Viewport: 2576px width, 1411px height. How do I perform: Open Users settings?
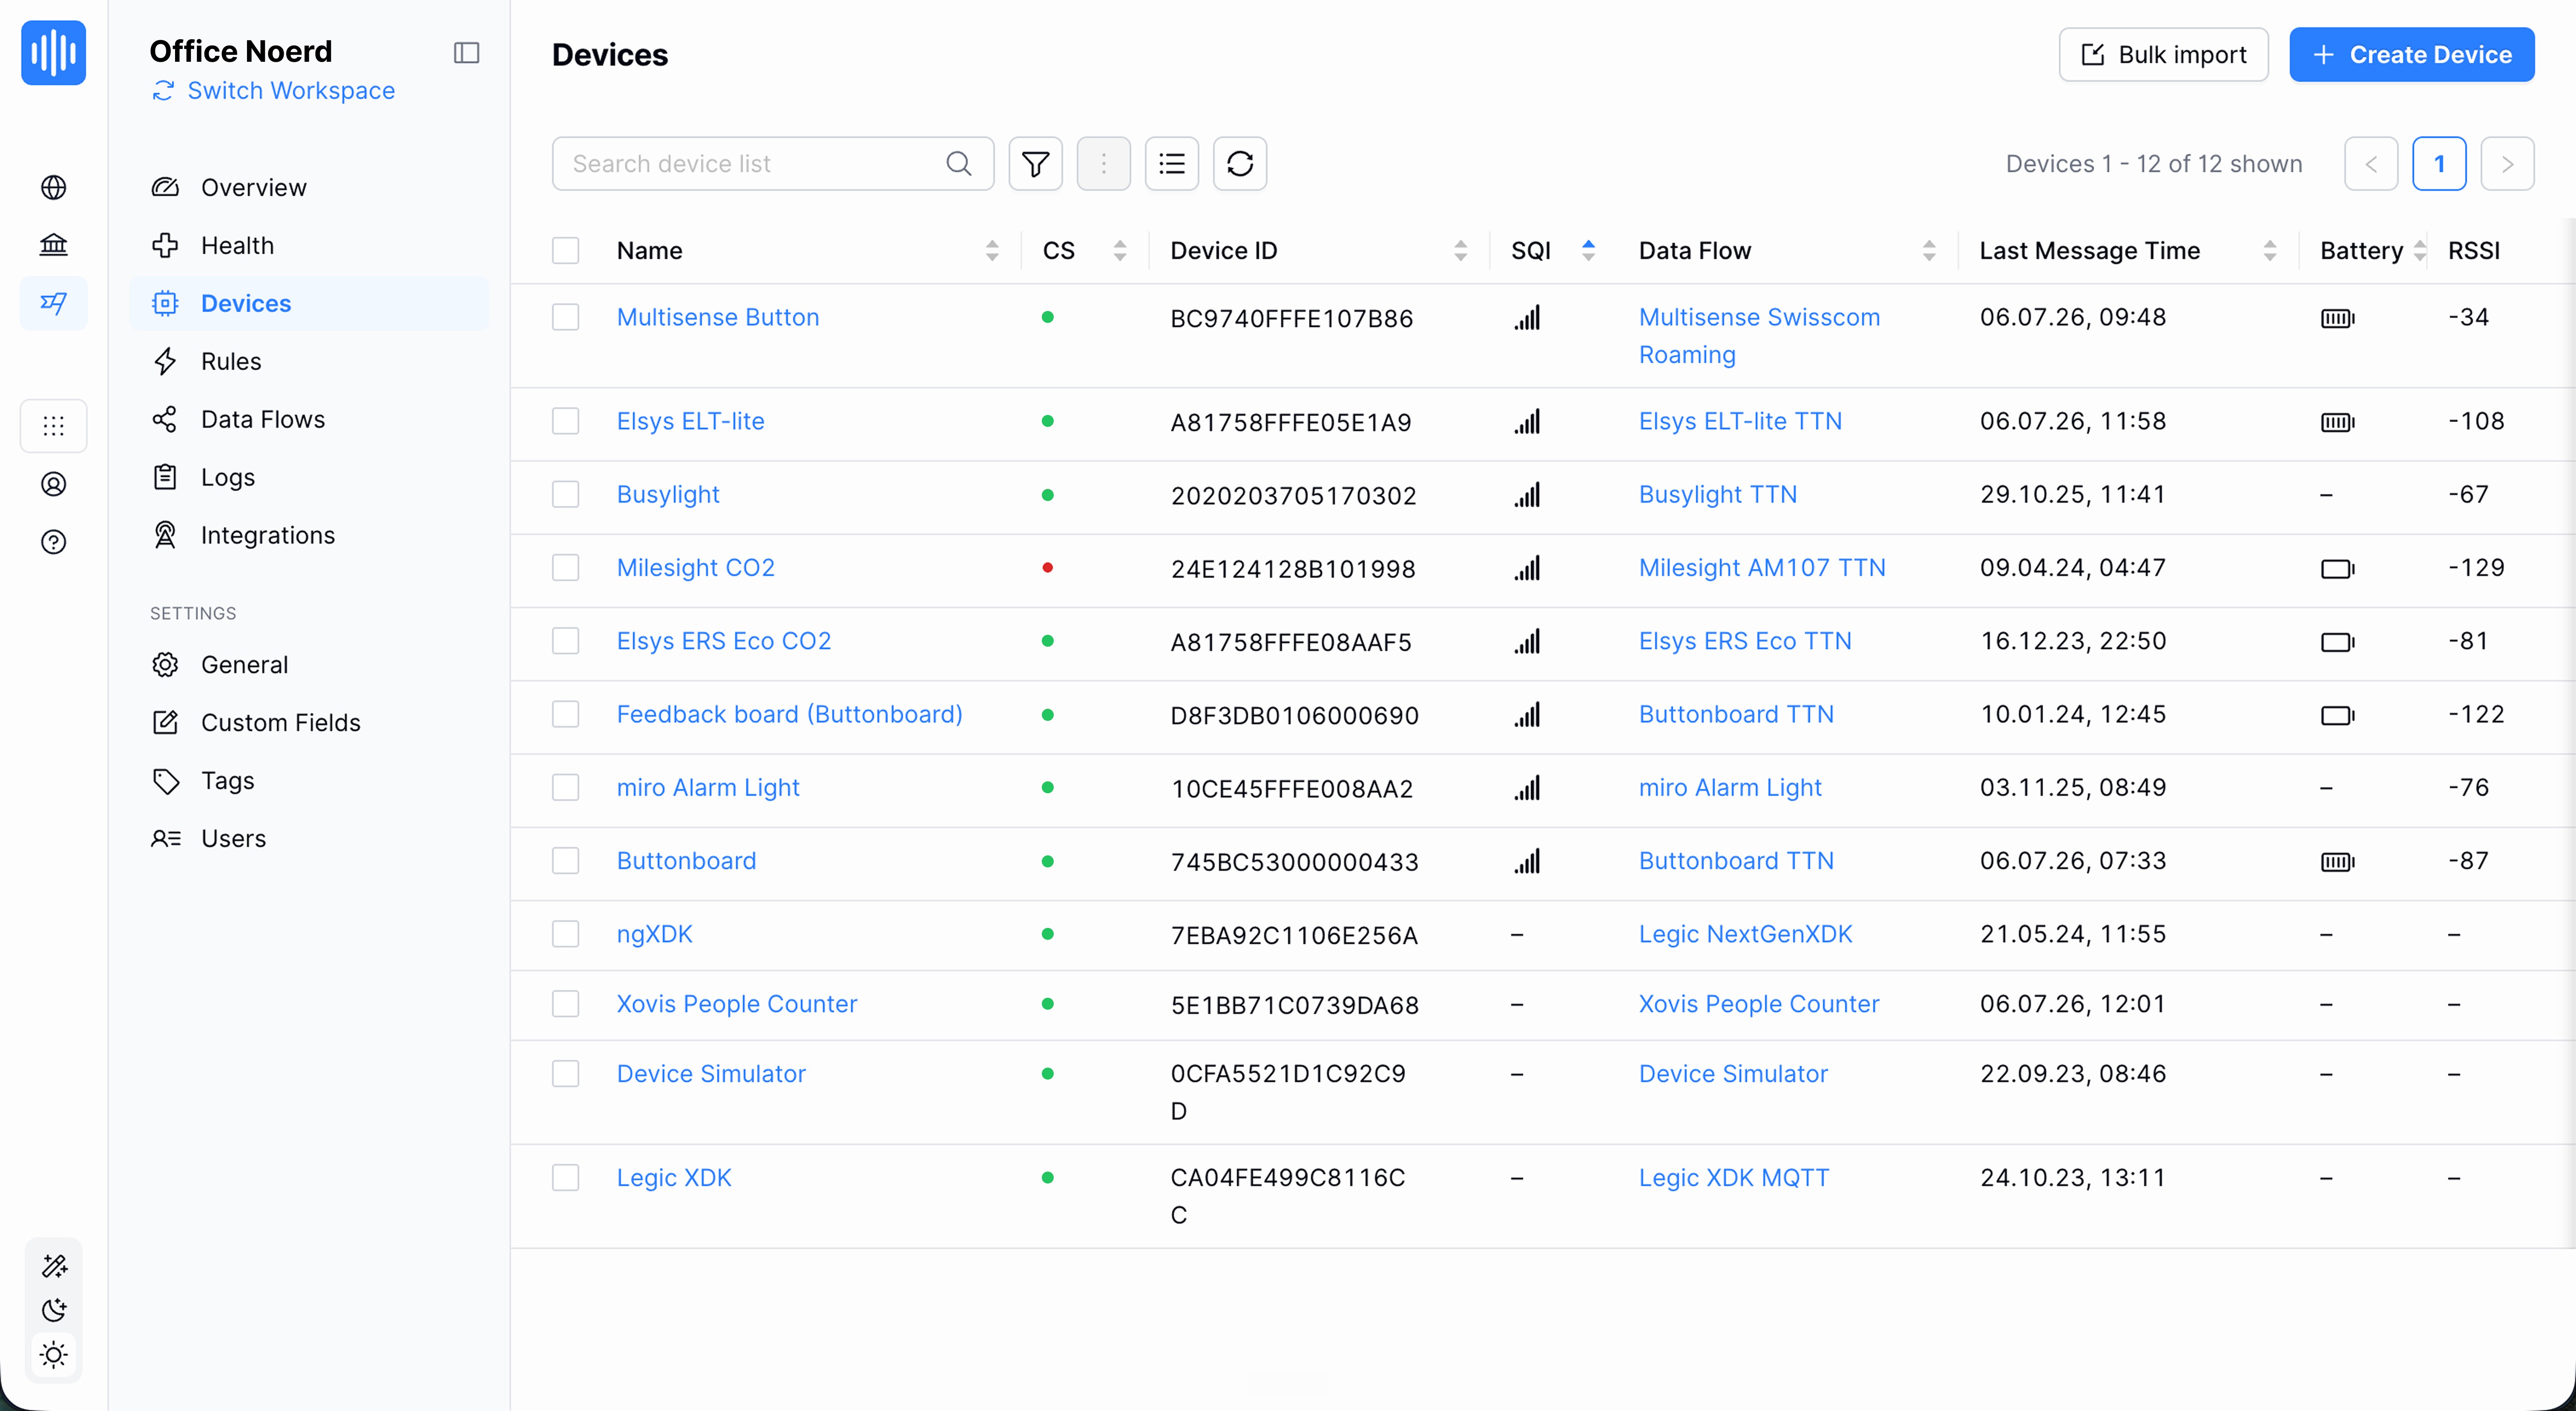coord(308,838)
